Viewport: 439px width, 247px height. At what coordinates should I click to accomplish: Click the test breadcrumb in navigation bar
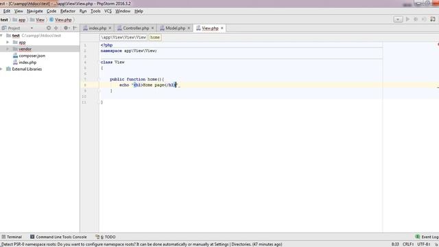4,20
